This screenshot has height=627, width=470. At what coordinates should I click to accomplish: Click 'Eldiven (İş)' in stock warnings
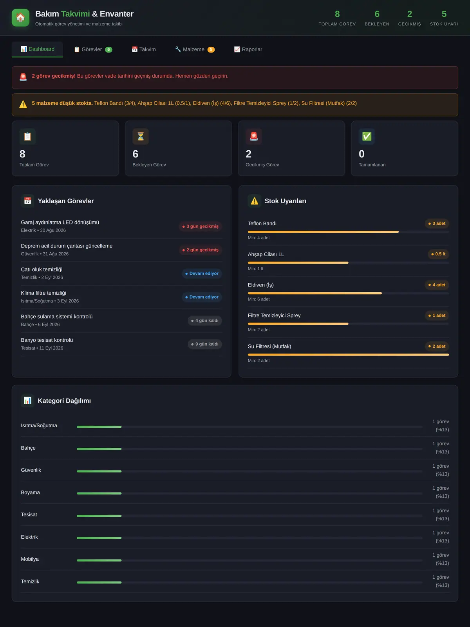tap(261, 285)
